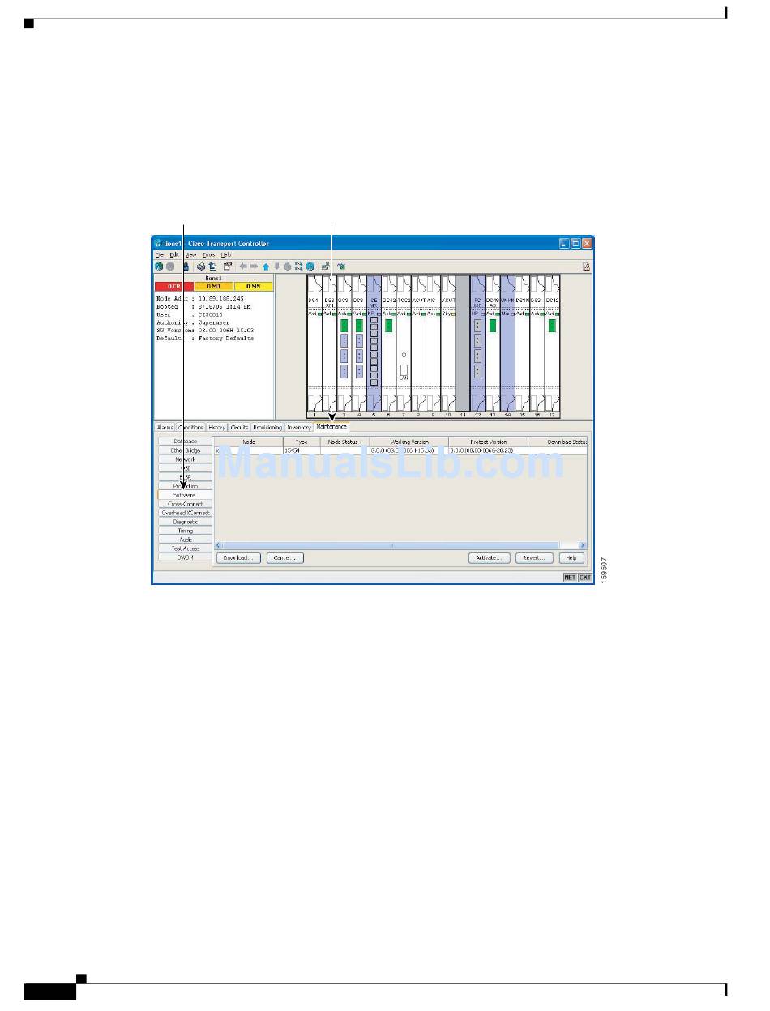Image resolution: width=770 pixels, height=1011 pixels.
Task: Open the Ether Bridge subtab
Action: tap(185, 450)
